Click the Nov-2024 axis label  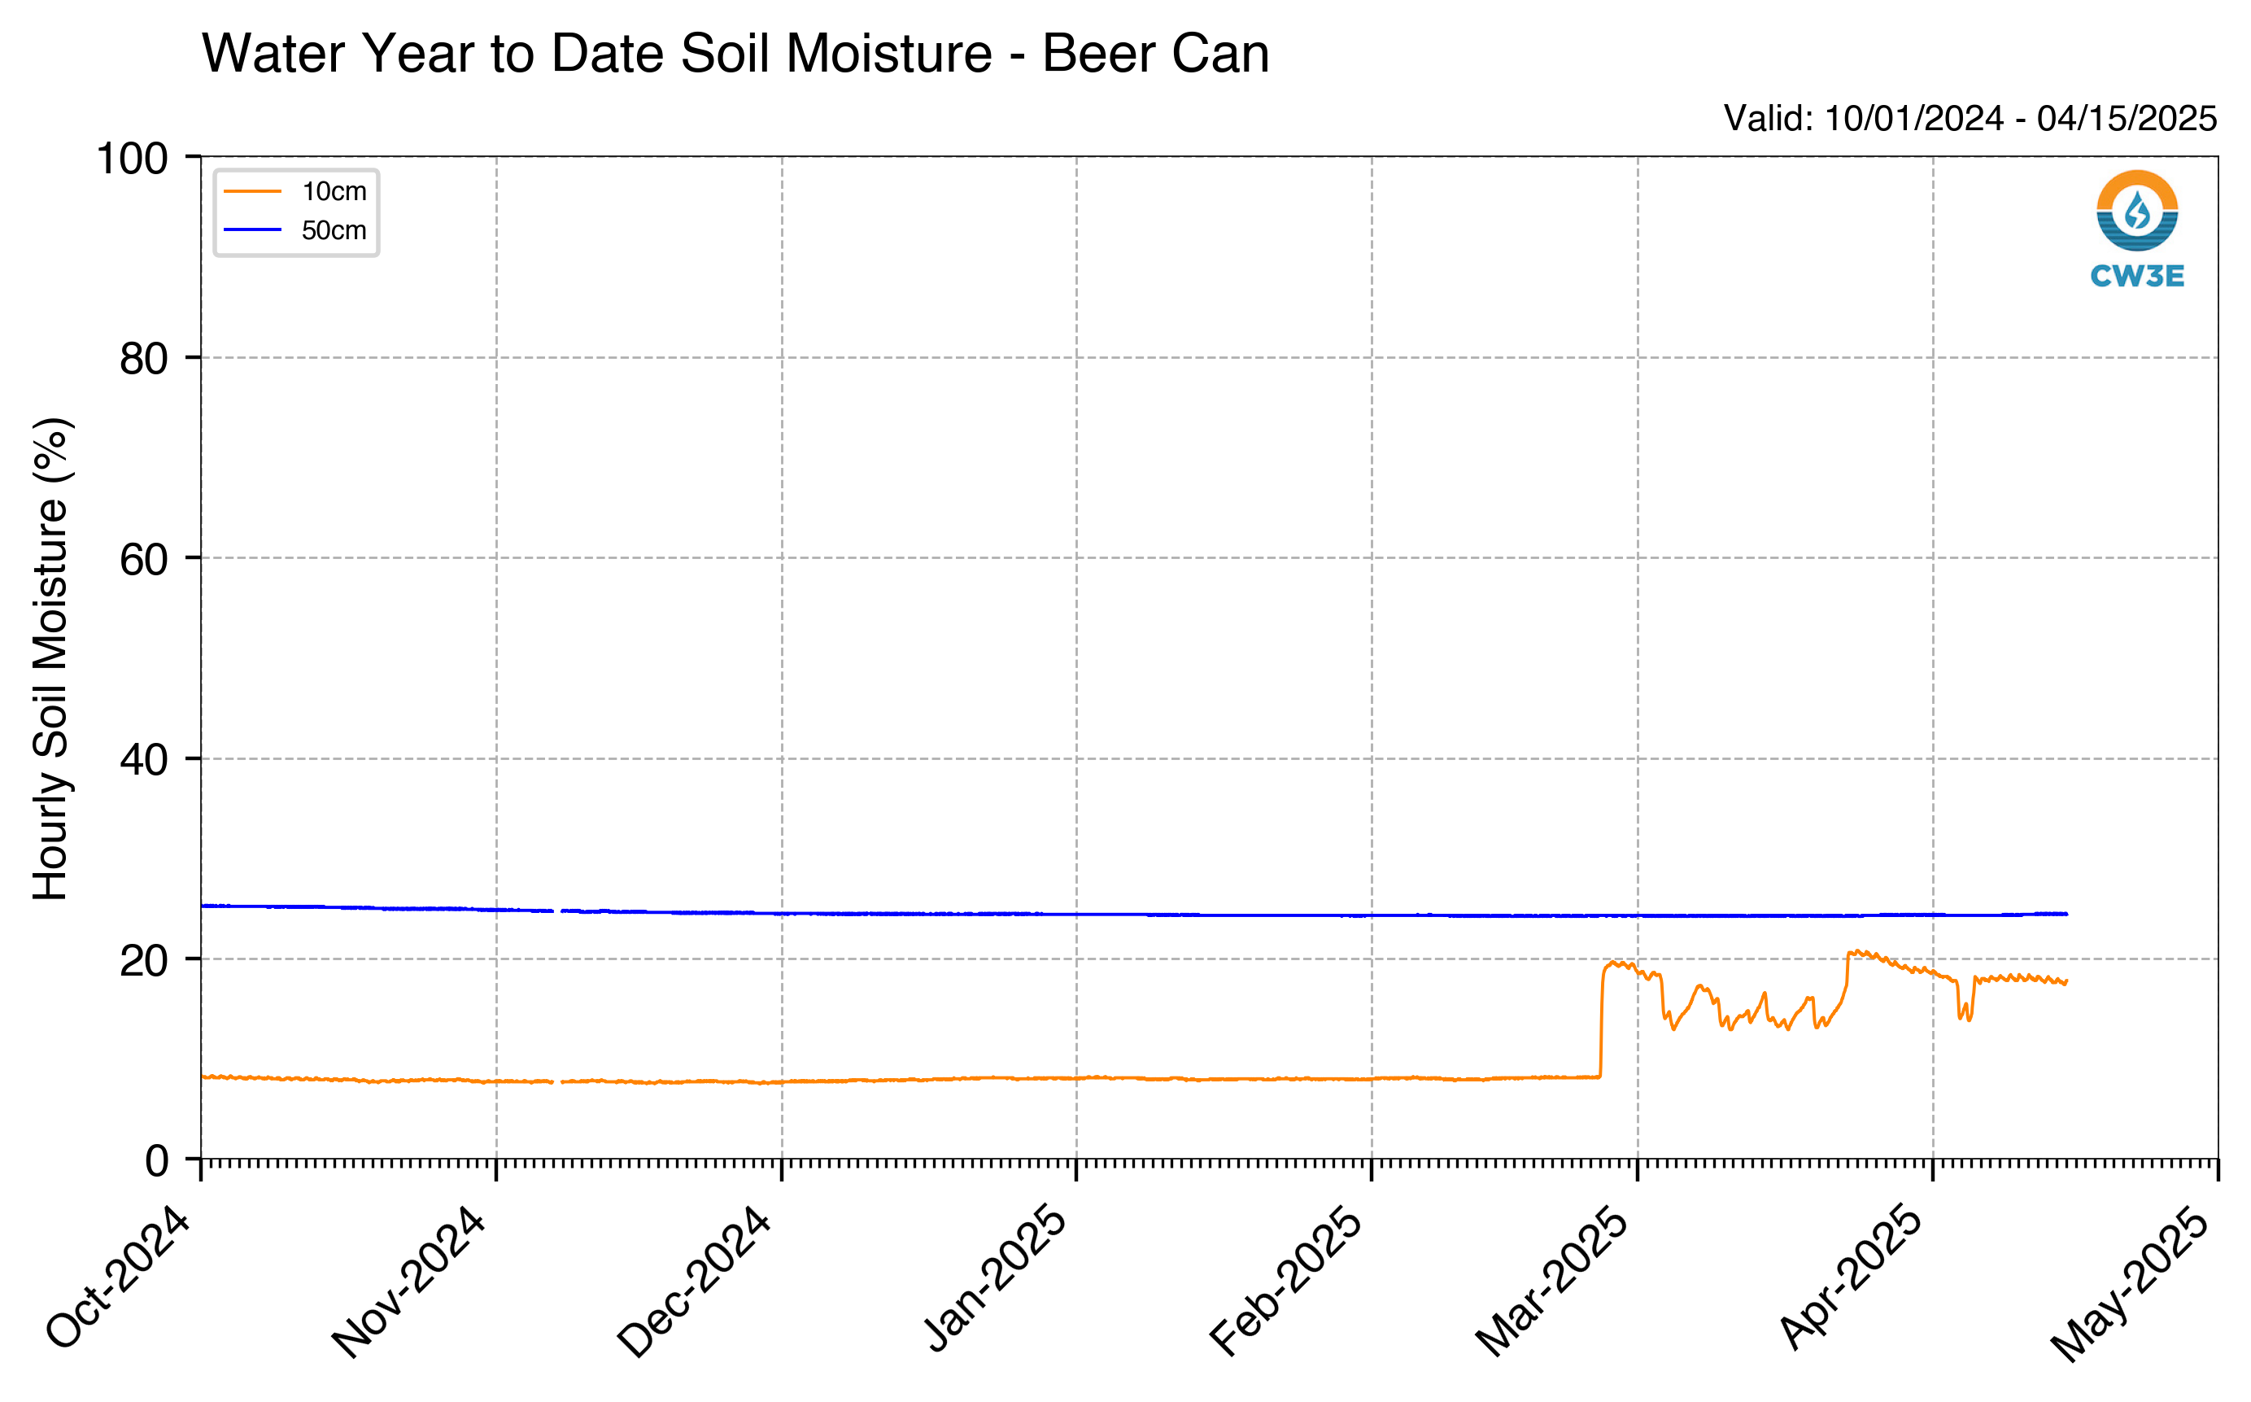tap(409, 1282)
